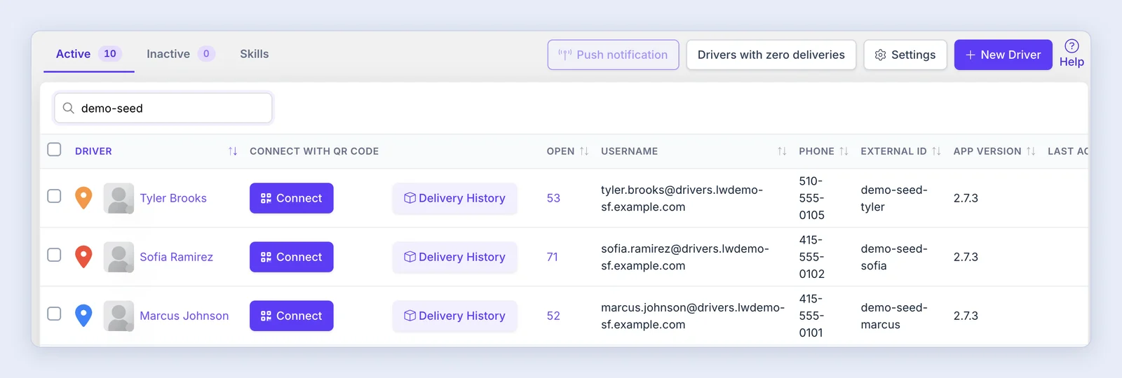Click the Help question mark icon
This screenshot has height=378, width=1122.
pos(1072,46)
